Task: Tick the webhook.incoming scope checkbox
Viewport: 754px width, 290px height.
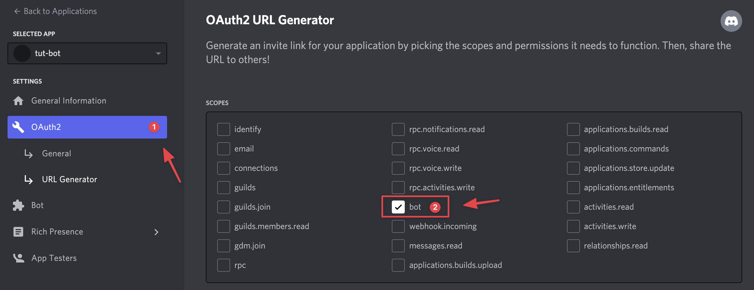Action: (x=398, y=226)
